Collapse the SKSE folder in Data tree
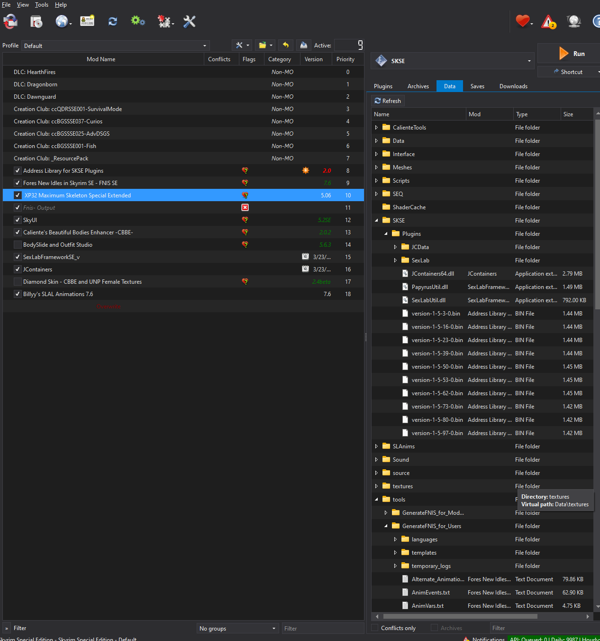 [x=376, y=220]
